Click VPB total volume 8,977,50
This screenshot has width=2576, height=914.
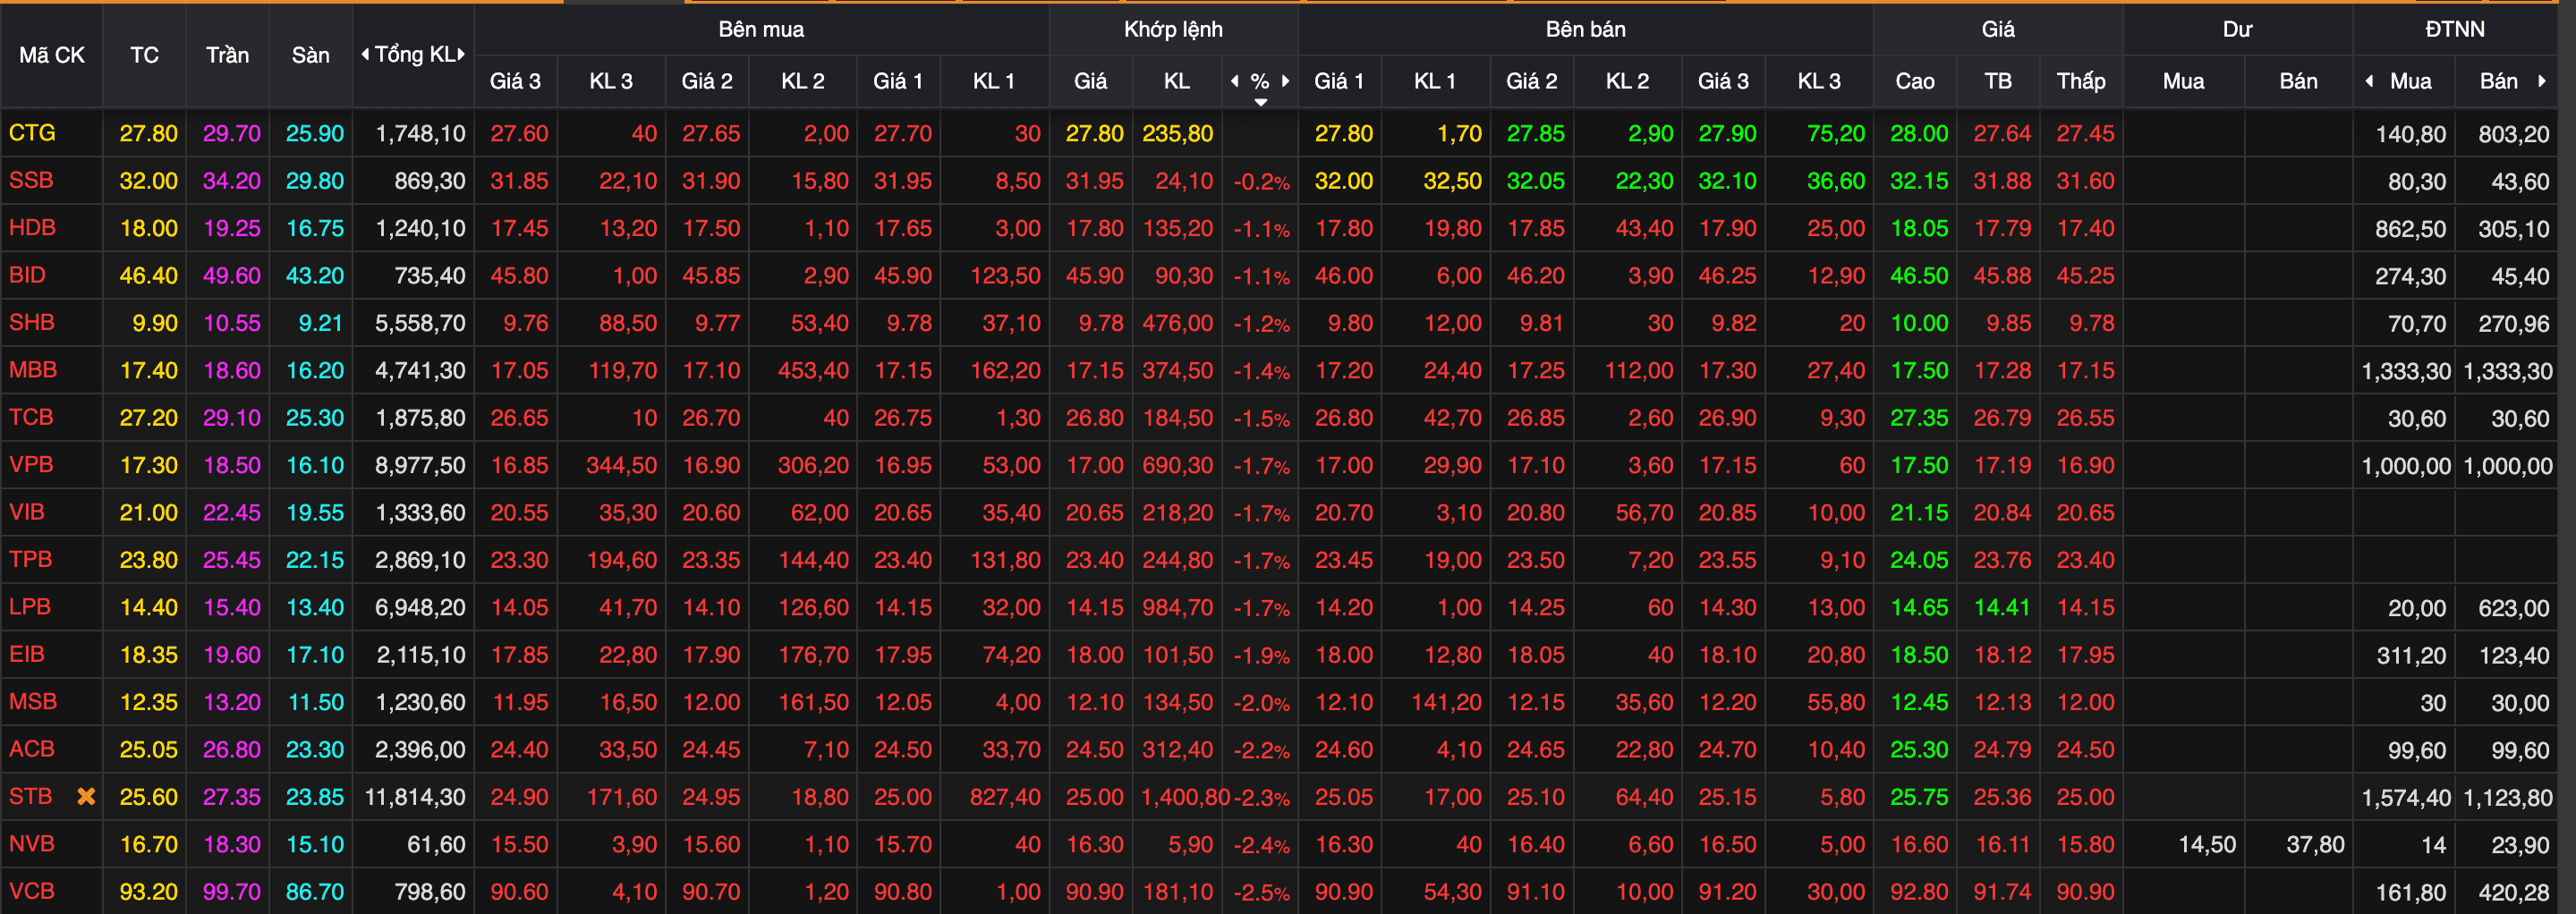click(x=420, y=465)
